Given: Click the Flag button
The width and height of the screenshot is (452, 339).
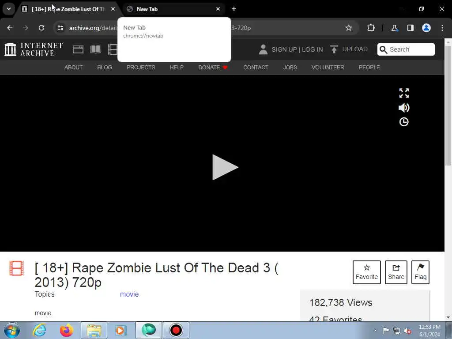Looking at the screenshot, I should point(421,272).
